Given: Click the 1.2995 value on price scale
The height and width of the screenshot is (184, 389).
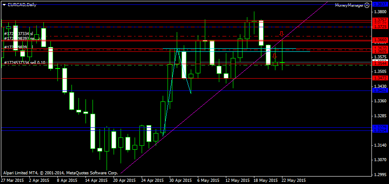Looking at the screenshot, I should point(380,175).
